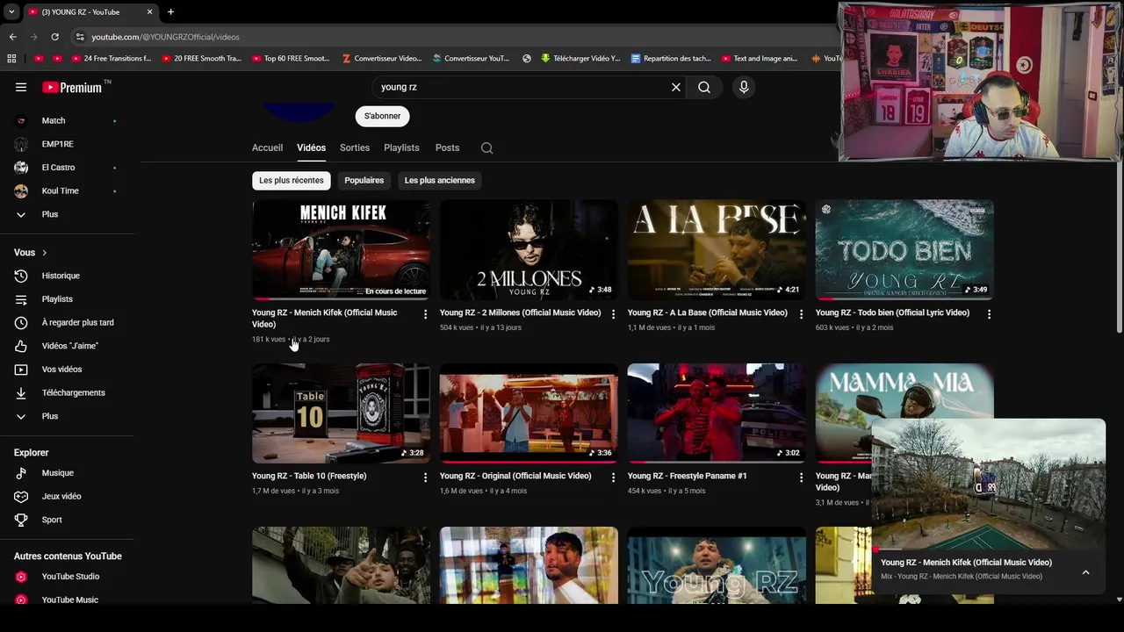Open Top 60 FREE Smooth bookmark
The height and width of the screenshot is (632, 1124).
click(x=291, y=59)
